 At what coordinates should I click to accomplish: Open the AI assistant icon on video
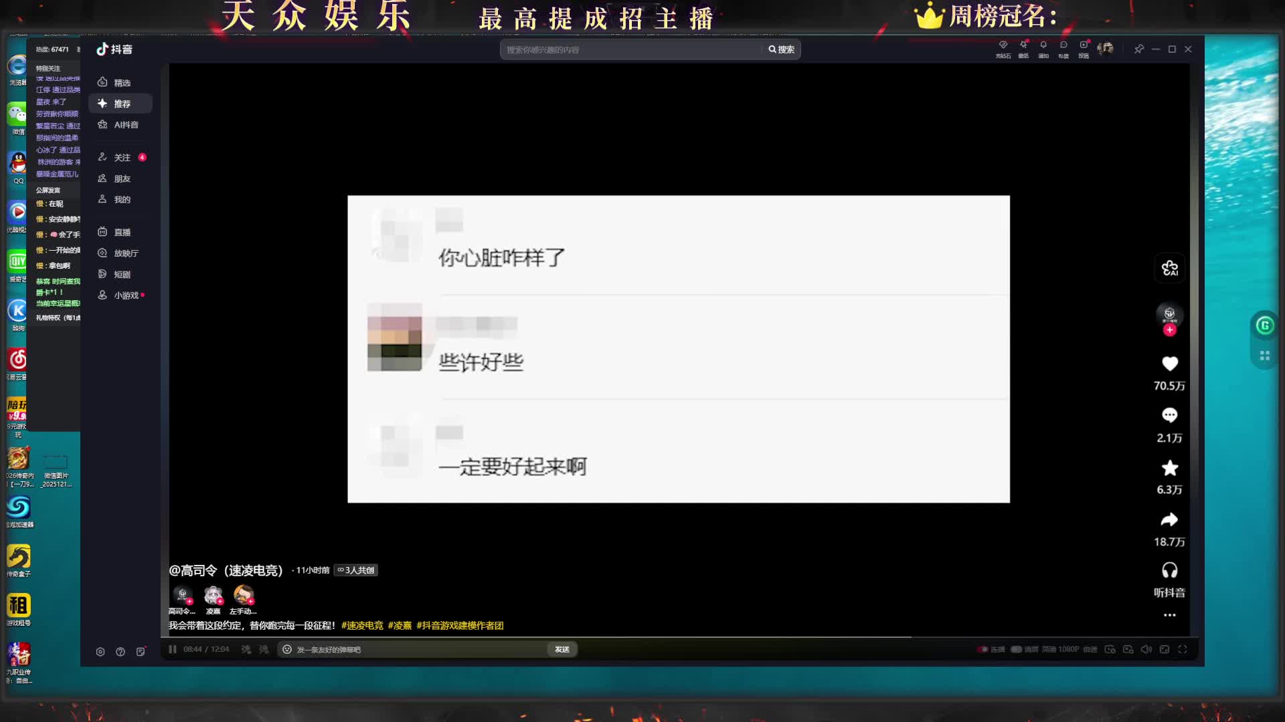[1169, 268]
